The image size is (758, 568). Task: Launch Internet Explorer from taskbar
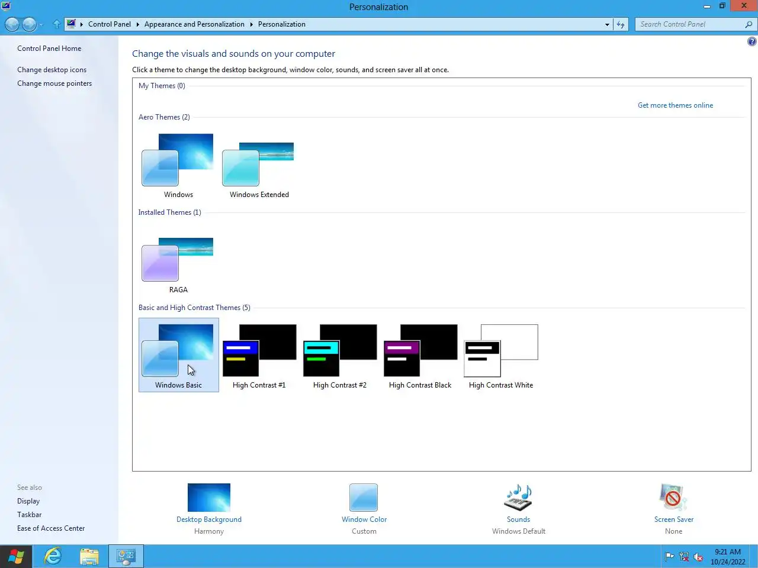(53, 556)
